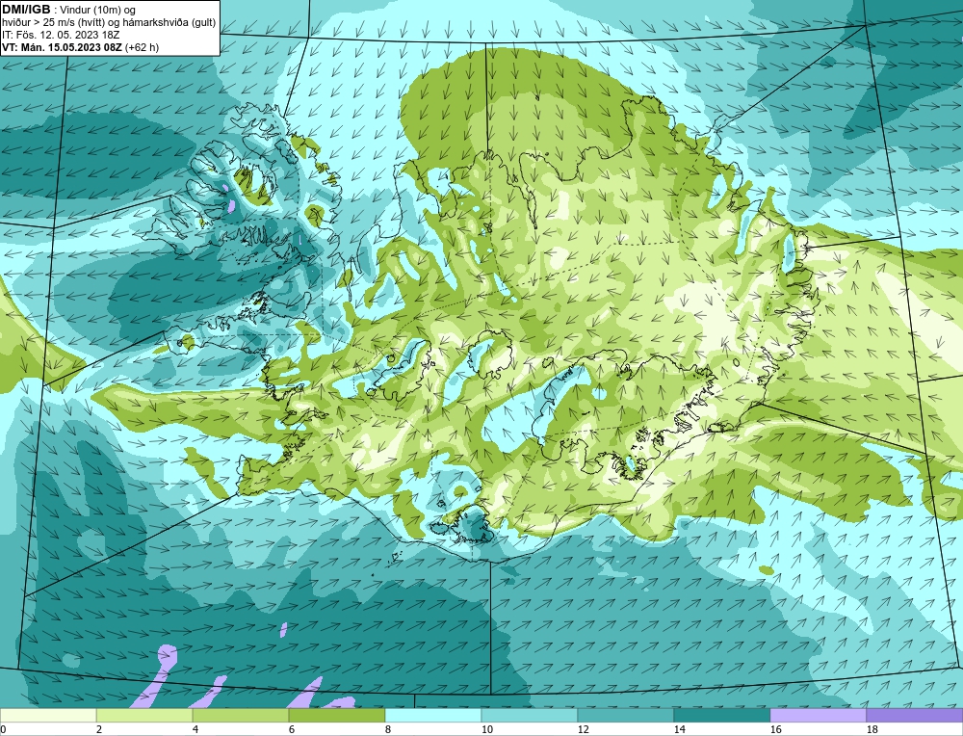This screenshot has height=736, width=963.
Task: Click the 6–8 m/s olive green legend swatch
Action: coord(336,716)
